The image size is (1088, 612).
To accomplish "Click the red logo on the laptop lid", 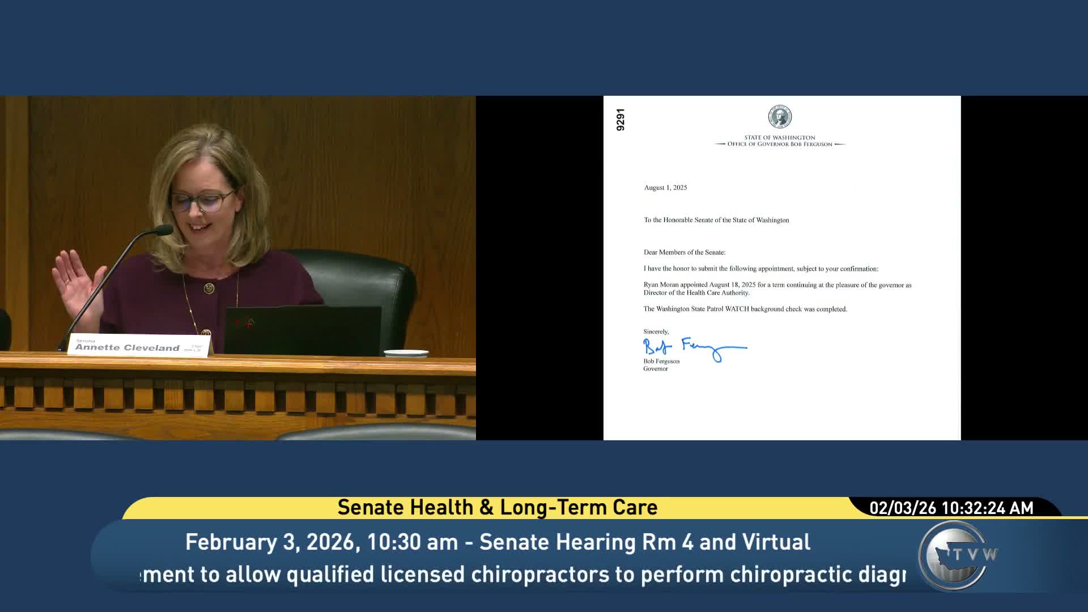I will (x=246, y=322).
